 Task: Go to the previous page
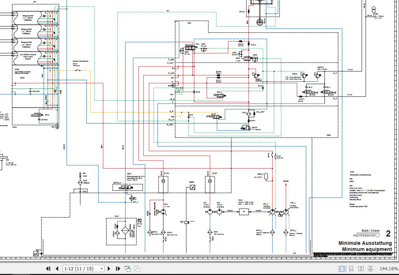tap(57, 268)
